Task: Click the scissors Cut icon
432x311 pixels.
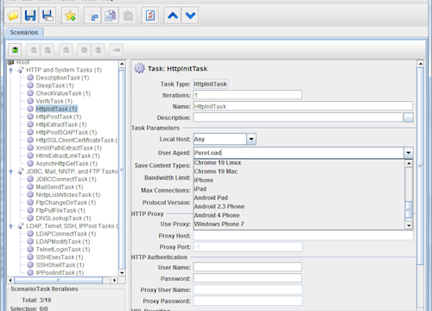Action: click(x=92, y=16)
